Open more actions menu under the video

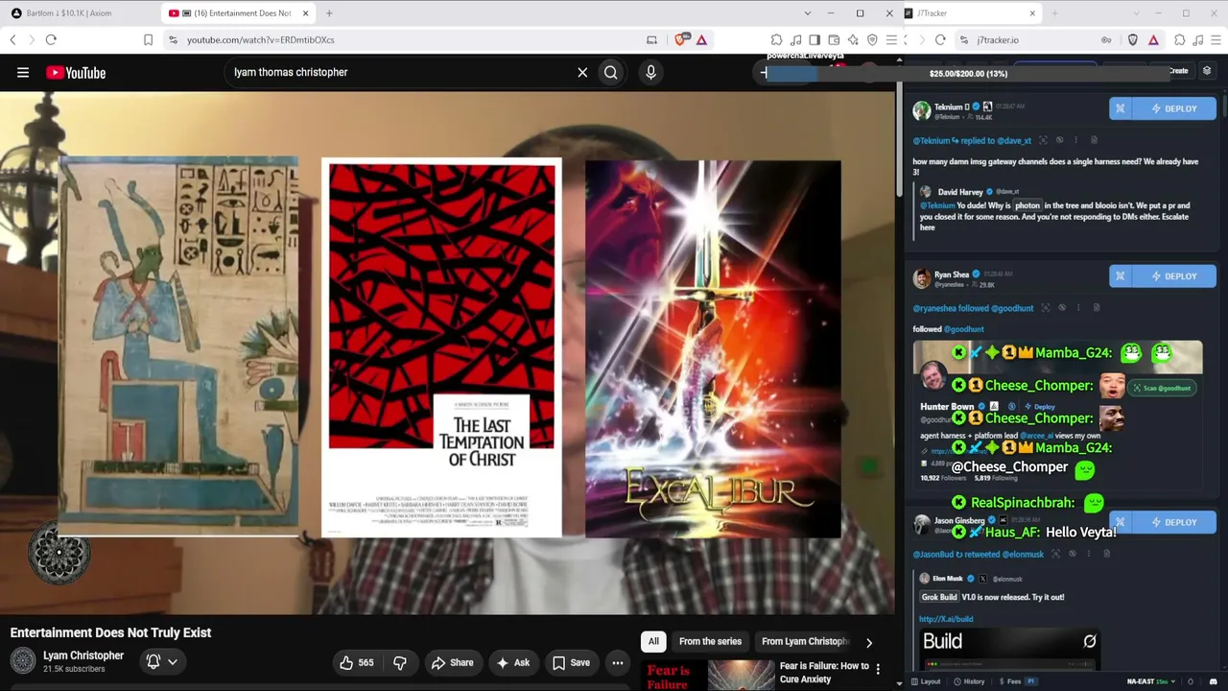618,662
